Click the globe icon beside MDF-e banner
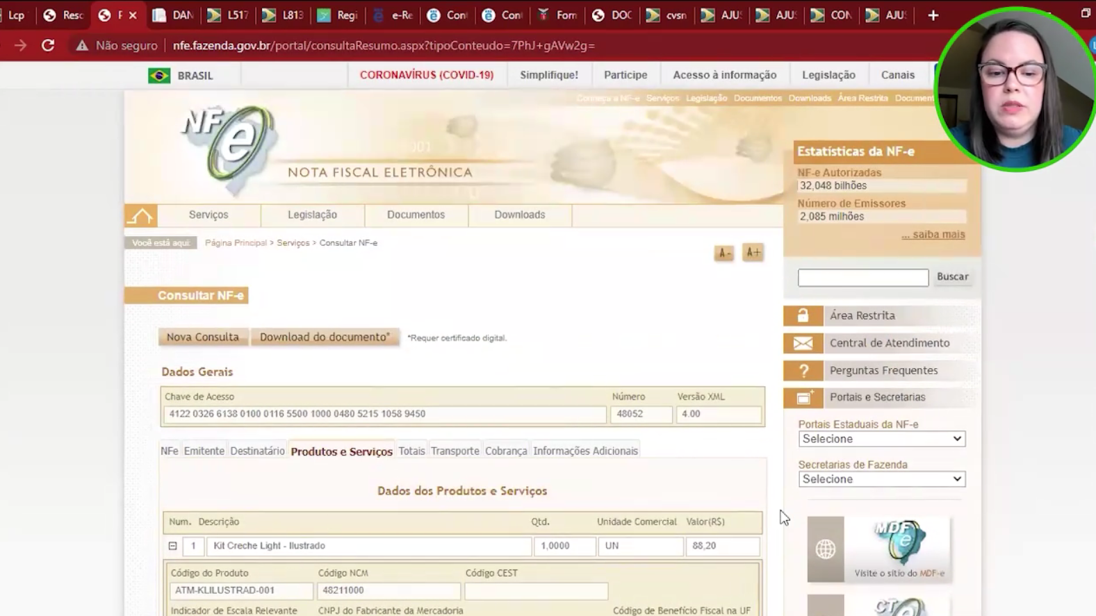 [826, 549]
